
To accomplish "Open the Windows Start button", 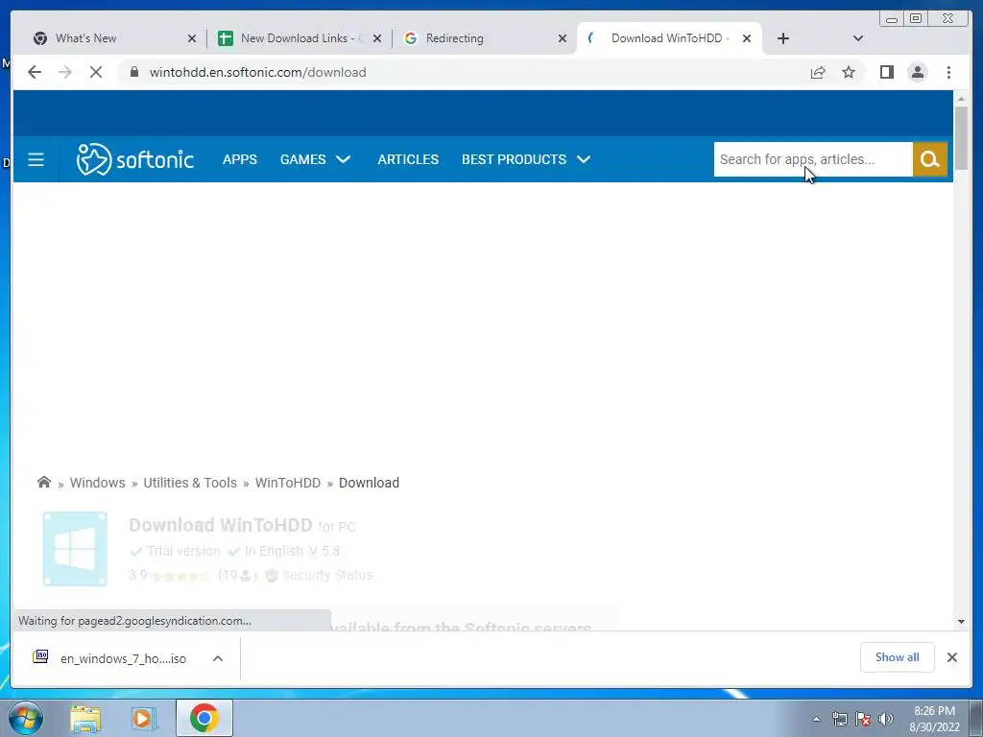I will 25,718.
